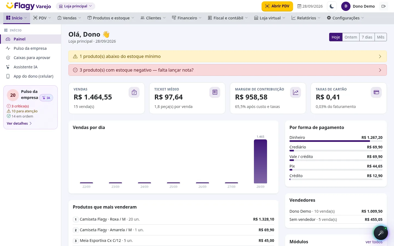Click Camiseta Flagy · Amarela / M row

click(173, 230)
